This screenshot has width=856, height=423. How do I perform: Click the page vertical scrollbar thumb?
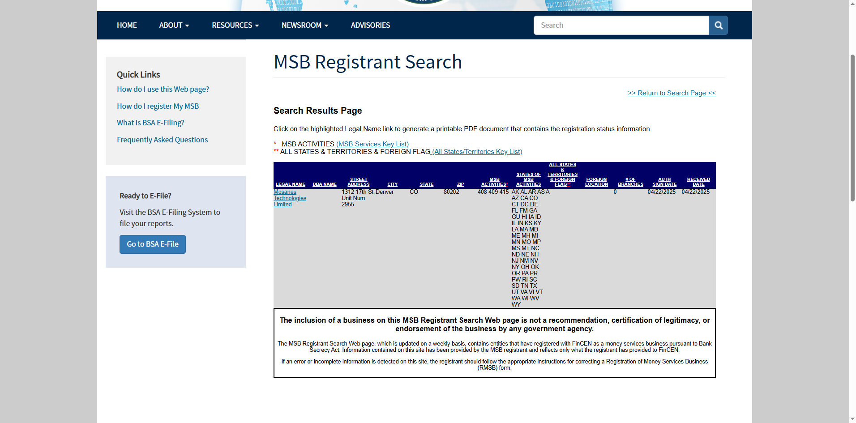pyautogui.click(x=852, y=128)
